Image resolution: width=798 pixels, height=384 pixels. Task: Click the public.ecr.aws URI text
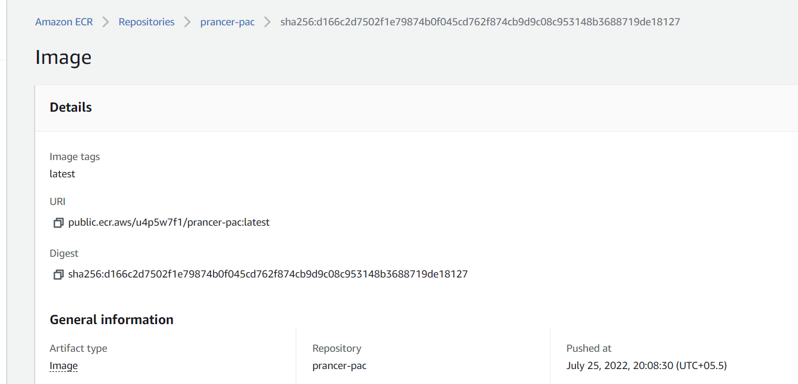click(x=169, y=222)
